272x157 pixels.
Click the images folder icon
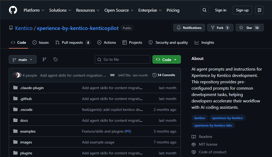coord(15,142)
